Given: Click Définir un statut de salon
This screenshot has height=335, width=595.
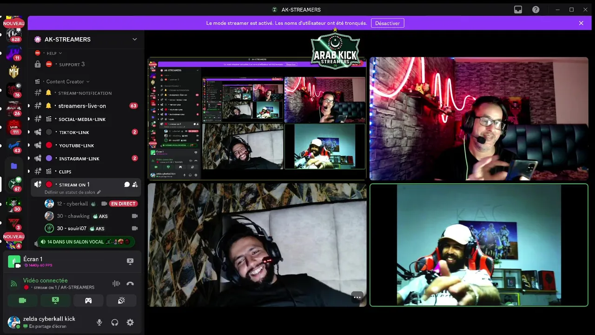Looking at the screenshot, I should click(73, 192).
